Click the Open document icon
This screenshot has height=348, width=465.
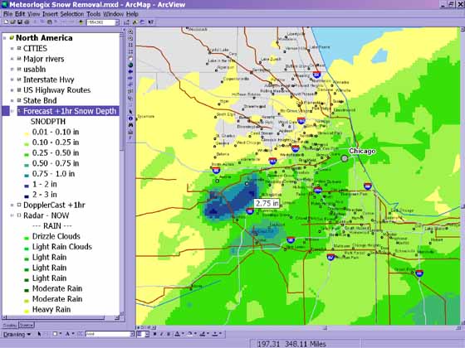(12, 22)
